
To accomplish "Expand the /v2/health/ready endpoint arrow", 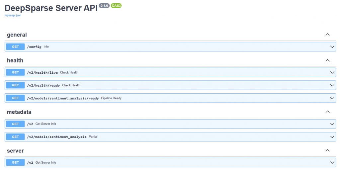I will pyautogui.click(x=332, y=85).
